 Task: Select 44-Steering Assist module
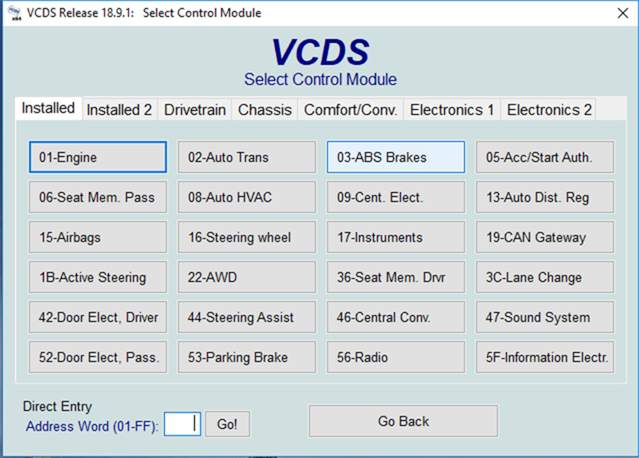pos(247,317)
